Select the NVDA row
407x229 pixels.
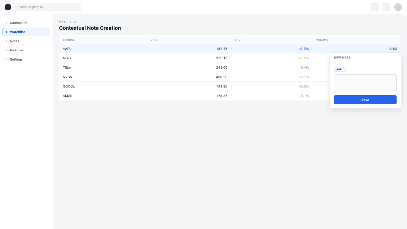[x=194, y=77]
